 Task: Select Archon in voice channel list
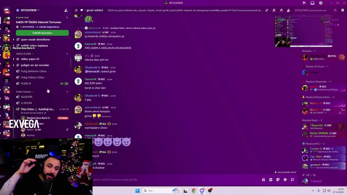coord(31,135)
